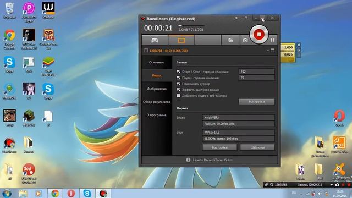Open Windows Start menu
The height and width of the screenshot is (198, 352).
pos(7,193)
